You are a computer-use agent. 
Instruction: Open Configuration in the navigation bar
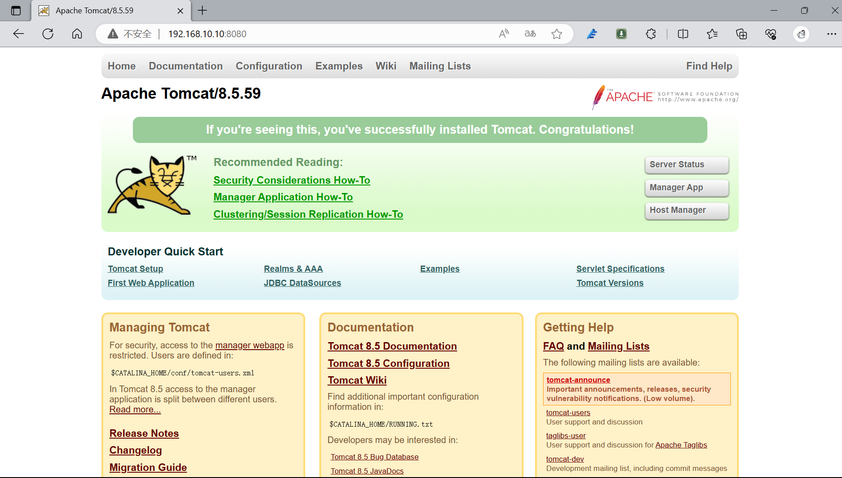click(269, 66)
